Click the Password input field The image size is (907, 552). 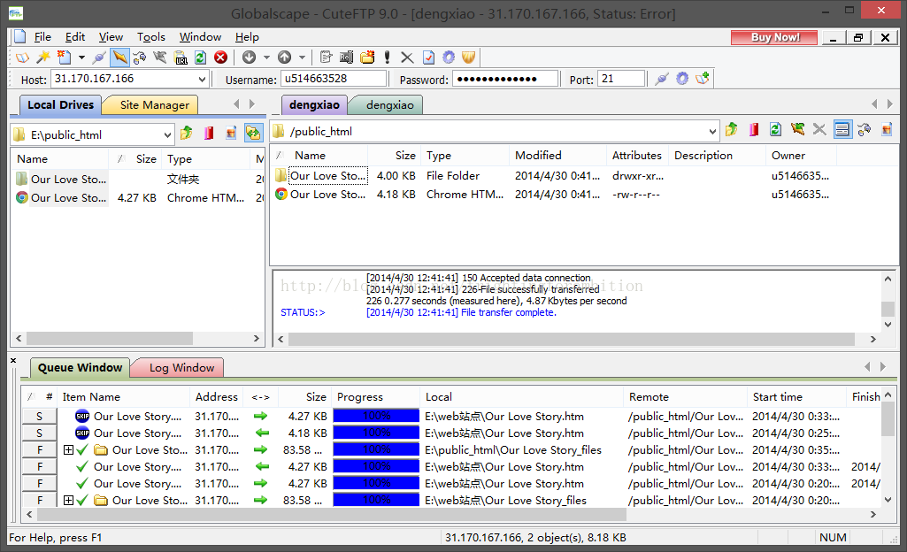coord(505,79)
